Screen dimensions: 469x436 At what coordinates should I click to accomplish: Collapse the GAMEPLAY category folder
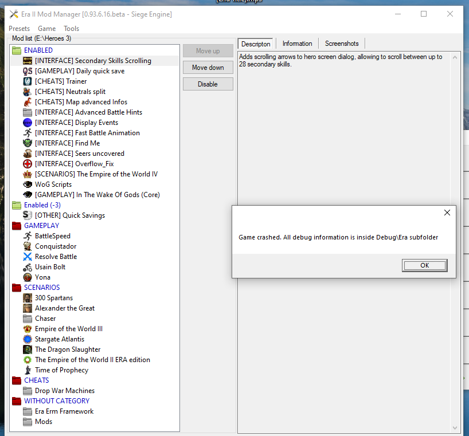pos(17,226)
